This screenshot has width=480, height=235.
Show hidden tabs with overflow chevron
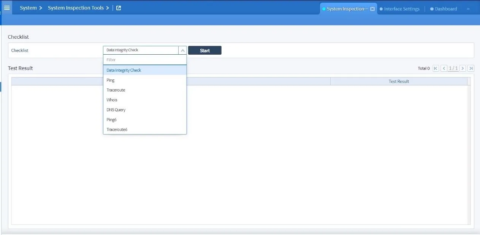click(467, 8)
